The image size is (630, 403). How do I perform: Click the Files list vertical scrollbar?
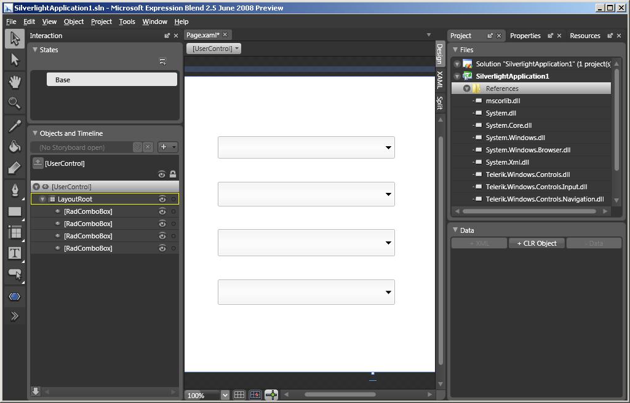coord(616,120)
